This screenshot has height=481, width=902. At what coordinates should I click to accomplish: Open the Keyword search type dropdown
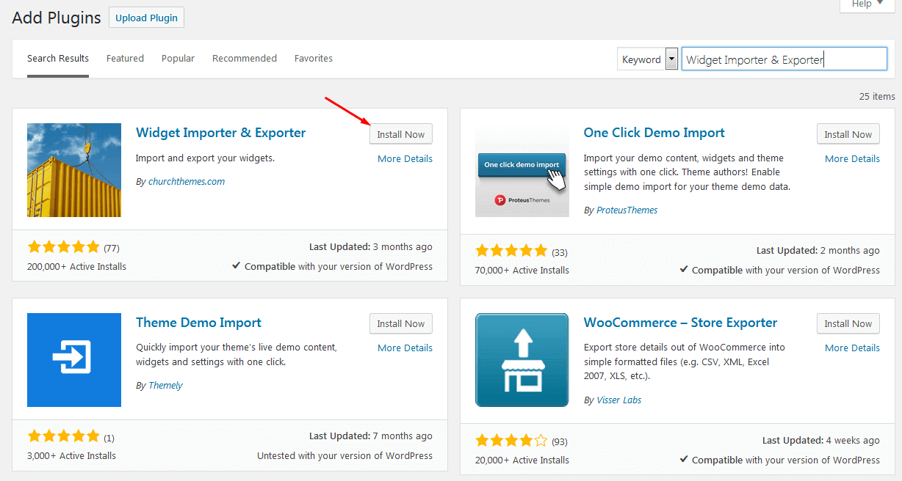tap(647, 60)
